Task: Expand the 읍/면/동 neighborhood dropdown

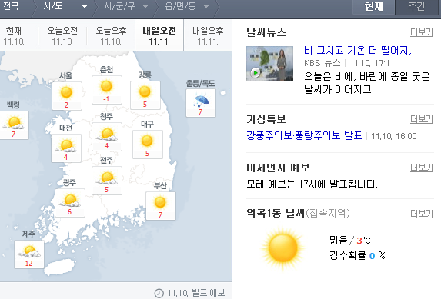Action: click(187, 6)
